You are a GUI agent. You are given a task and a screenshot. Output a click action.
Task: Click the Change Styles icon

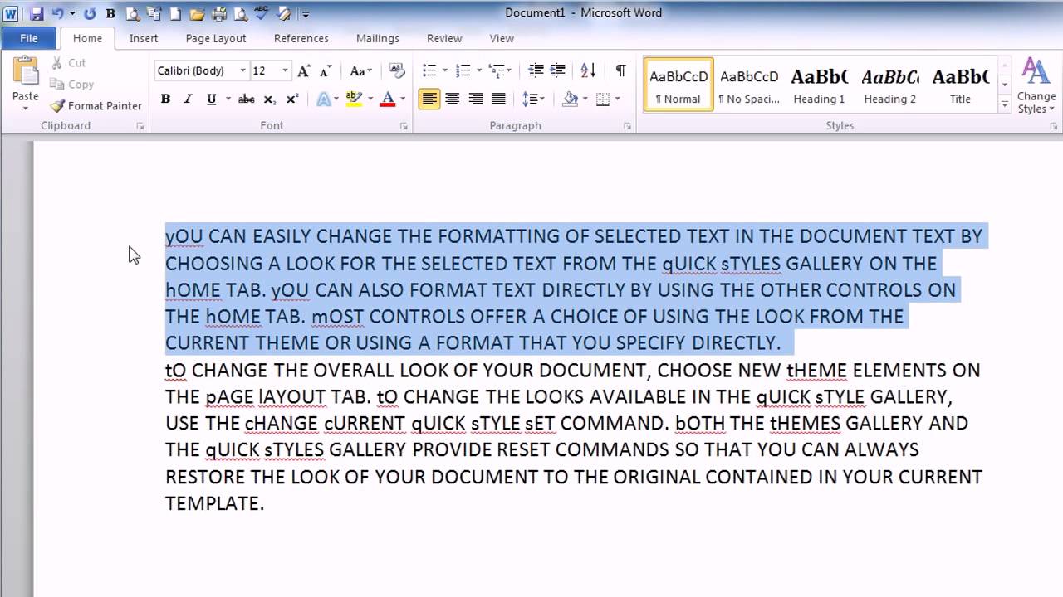1036,85
